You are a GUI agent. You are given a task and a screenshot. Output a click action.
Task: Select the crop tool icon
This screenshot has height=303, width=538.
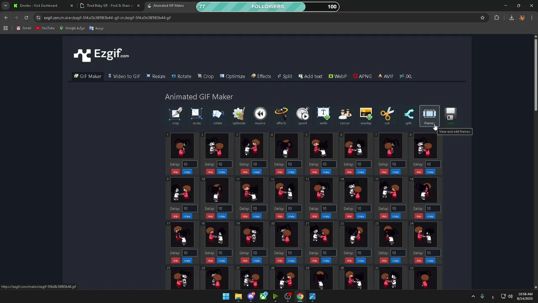(x=176, y=116)
